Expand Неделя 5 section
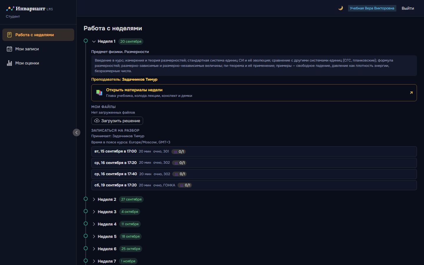This screenshot has width=424, height=265. coord(94,236)
